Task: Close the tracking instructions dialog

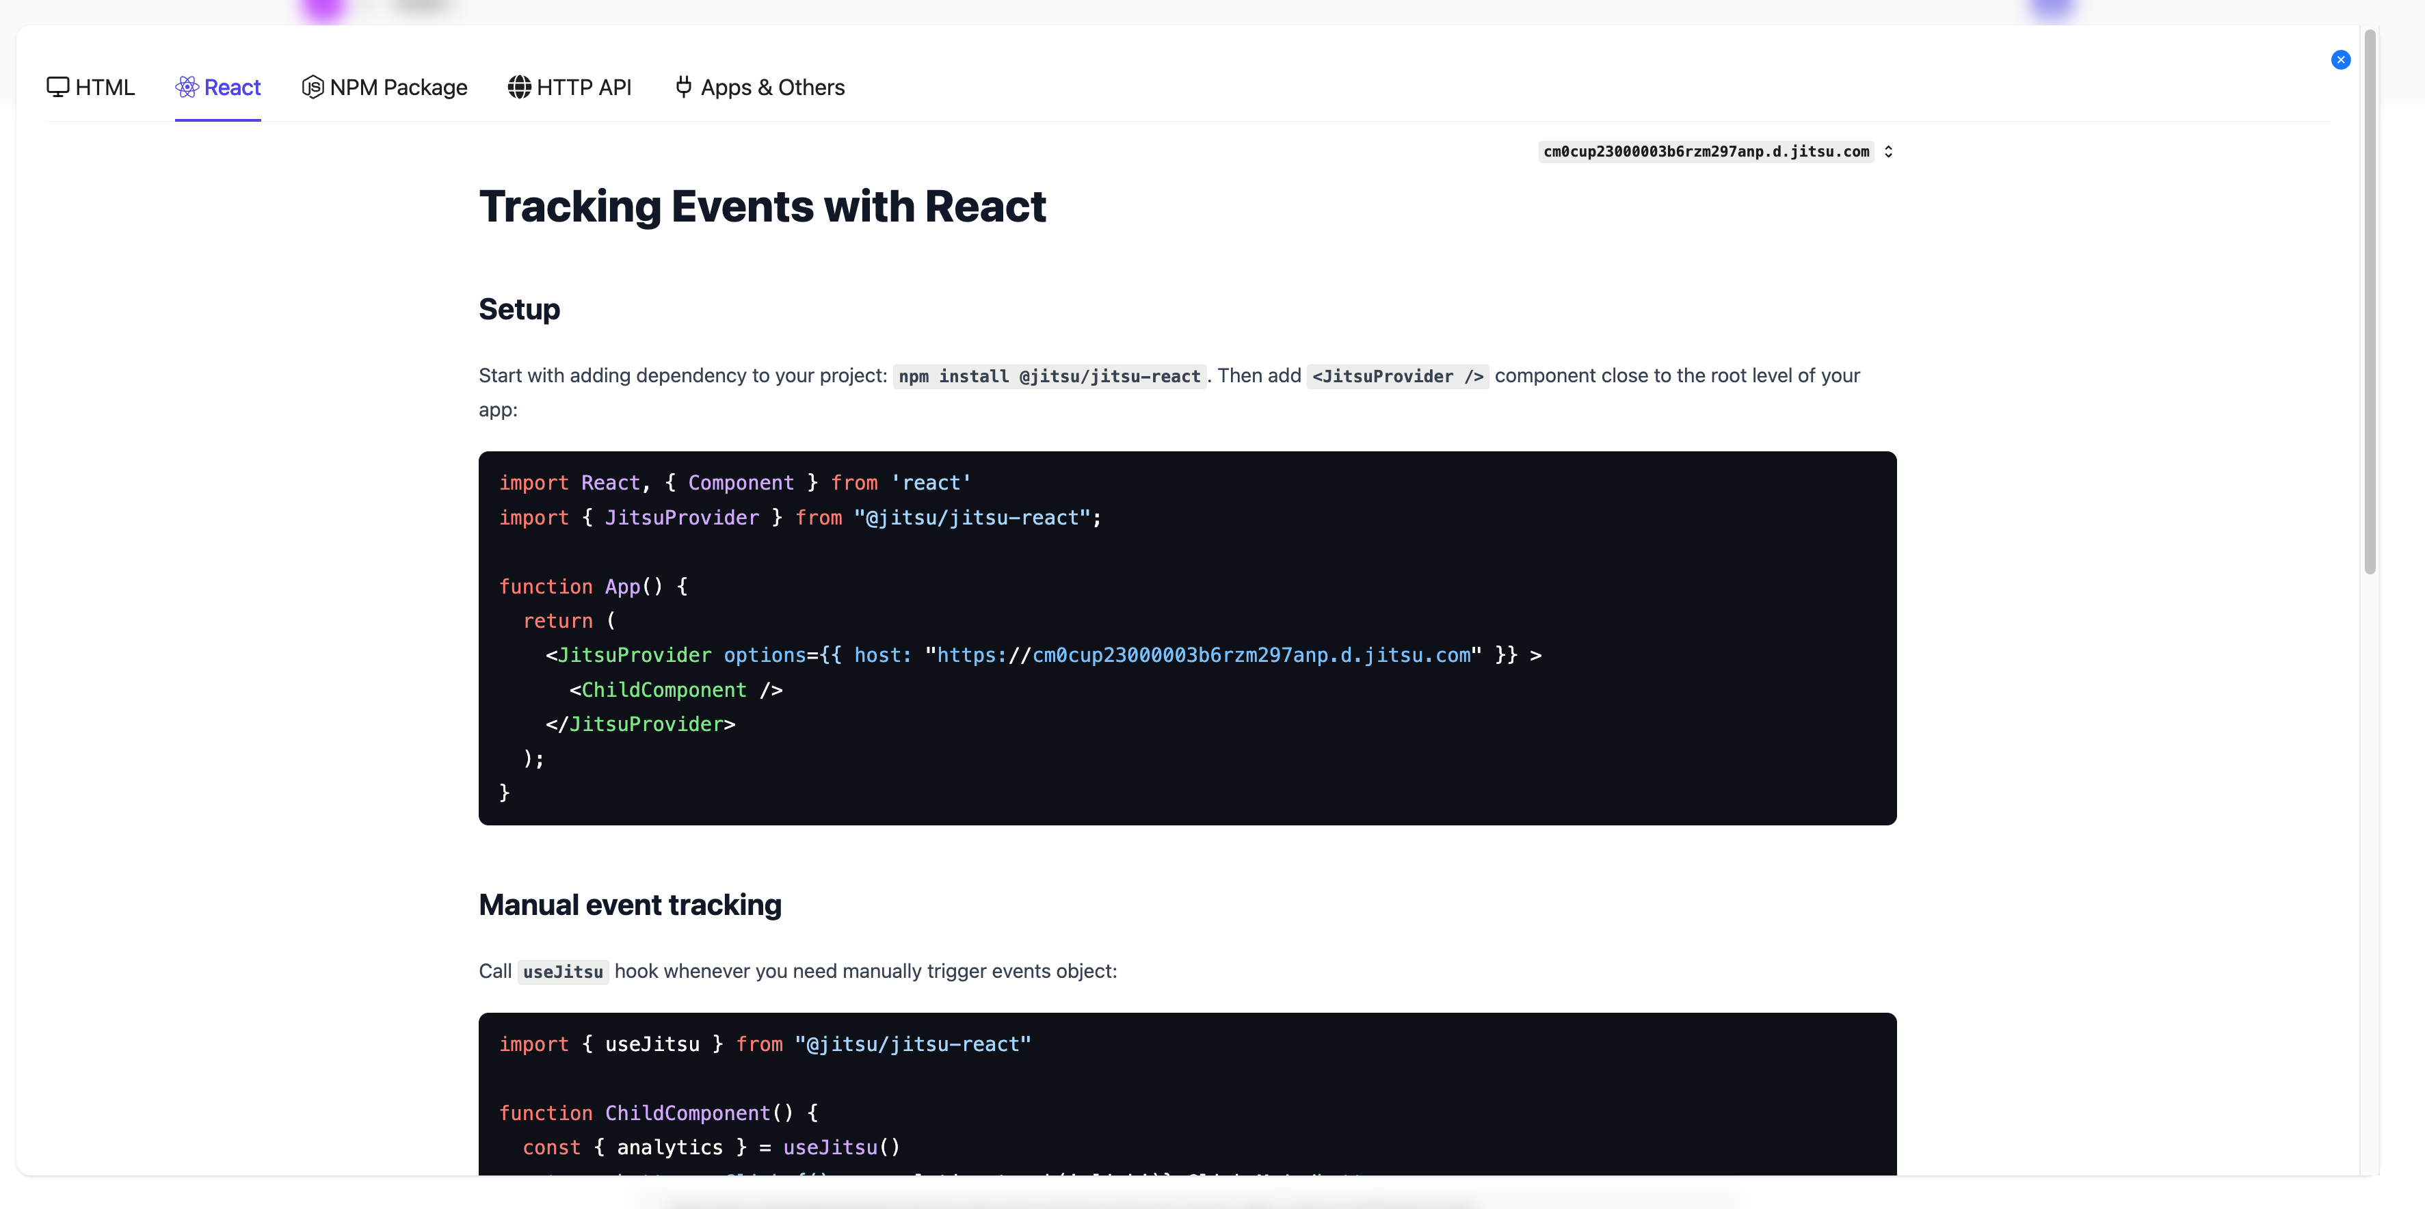Action: click(x=2340, y=60)
